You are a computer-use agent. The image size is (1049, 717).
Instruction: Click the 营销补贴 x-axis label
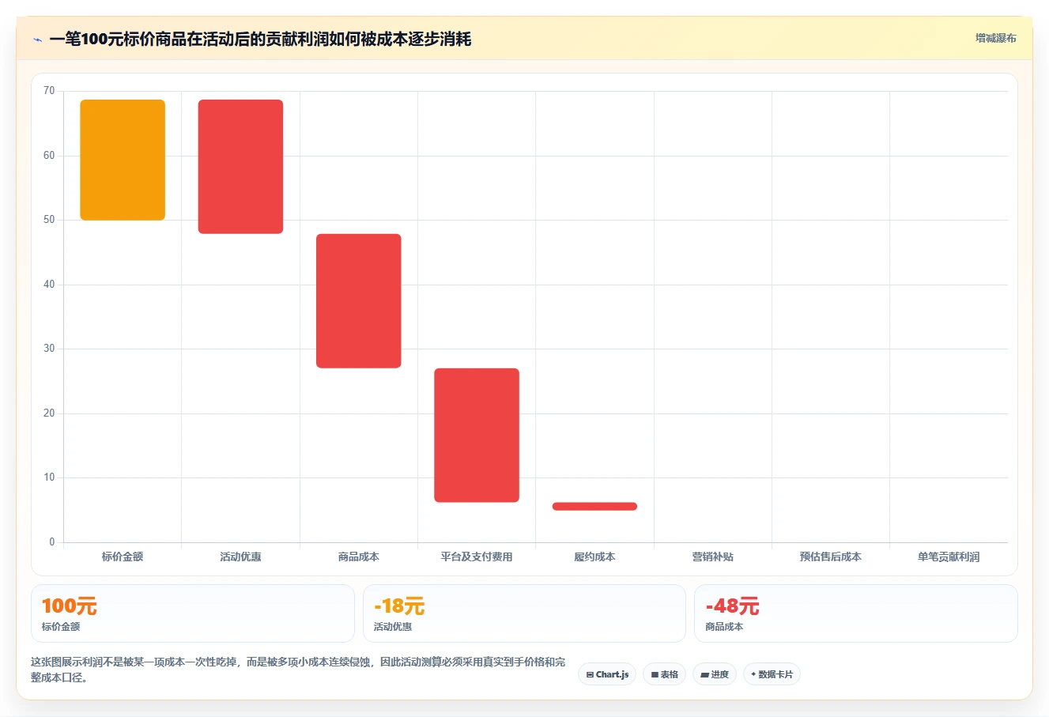pyautogui.click(x=713, y=557)
